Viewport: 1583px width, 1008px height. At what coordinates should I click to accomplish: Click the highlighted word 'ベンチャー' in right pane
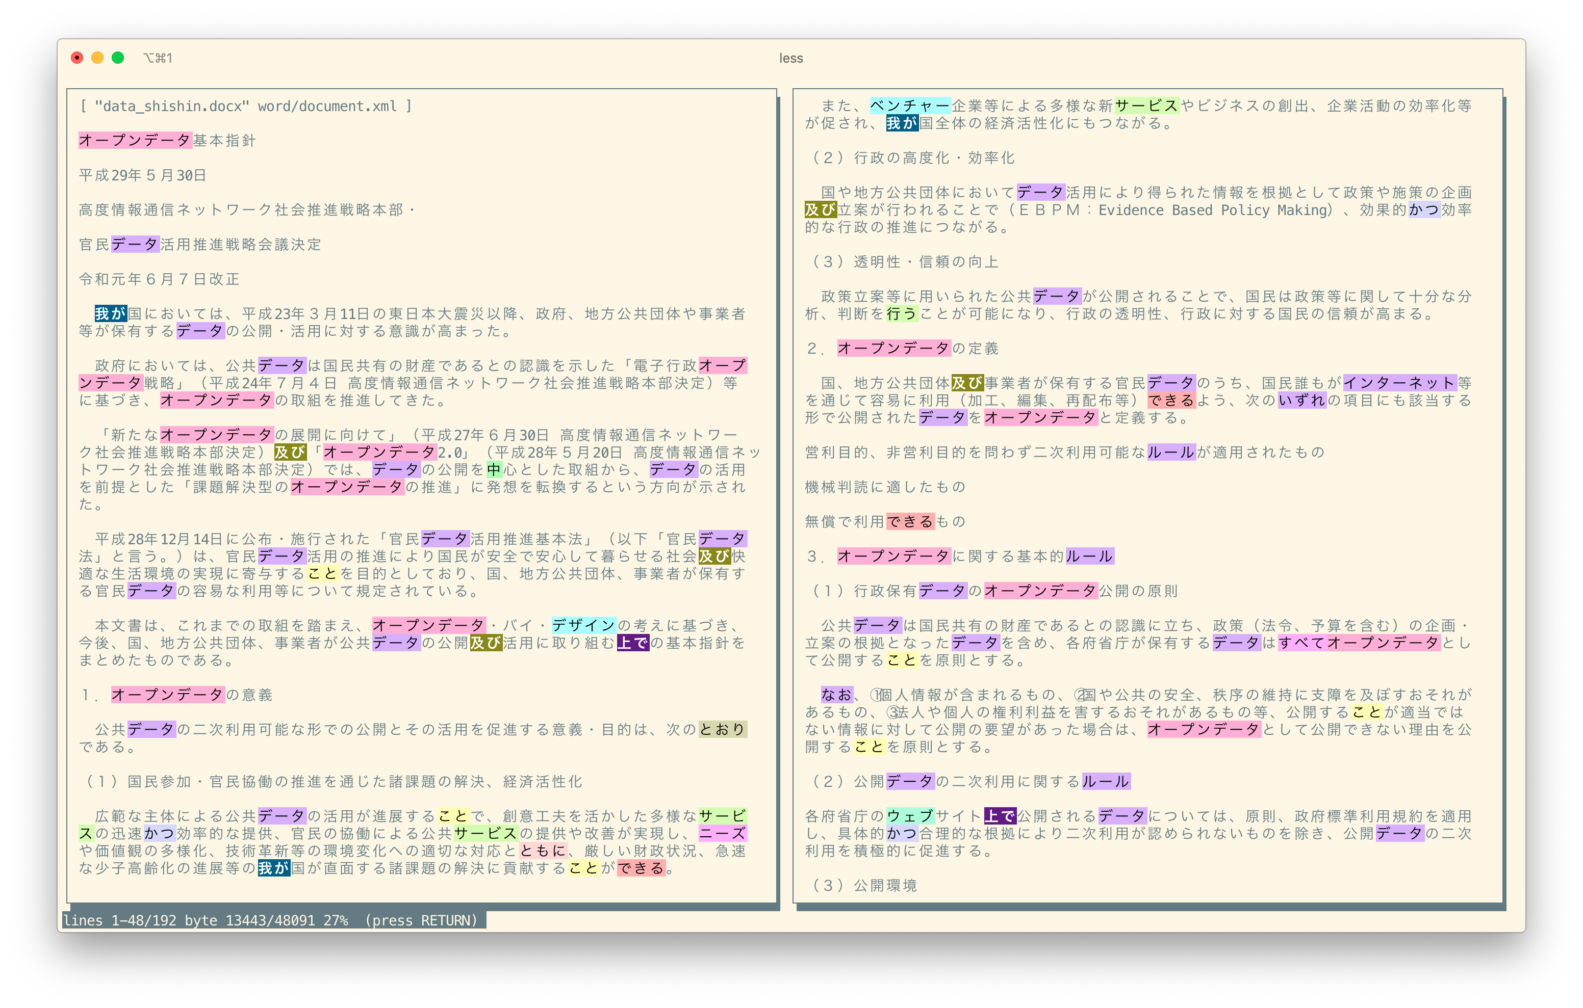click(x=910, y=106)
